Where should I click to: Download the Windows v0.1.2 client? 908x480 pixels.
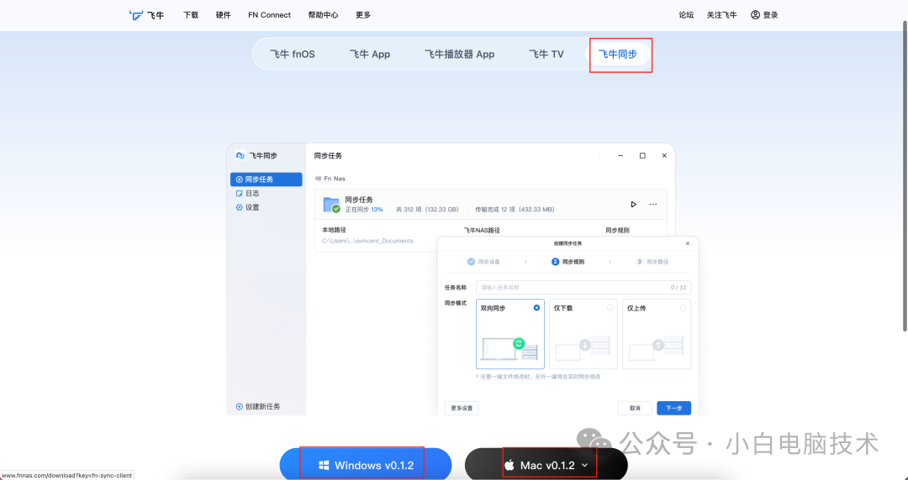pyautogui.click(x=366, y=465)
